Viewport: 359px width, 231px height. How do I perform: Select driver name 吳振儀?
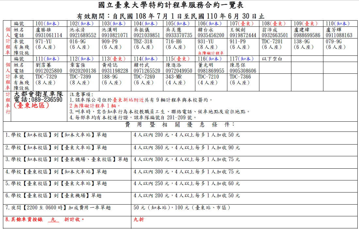coord(141,30)
